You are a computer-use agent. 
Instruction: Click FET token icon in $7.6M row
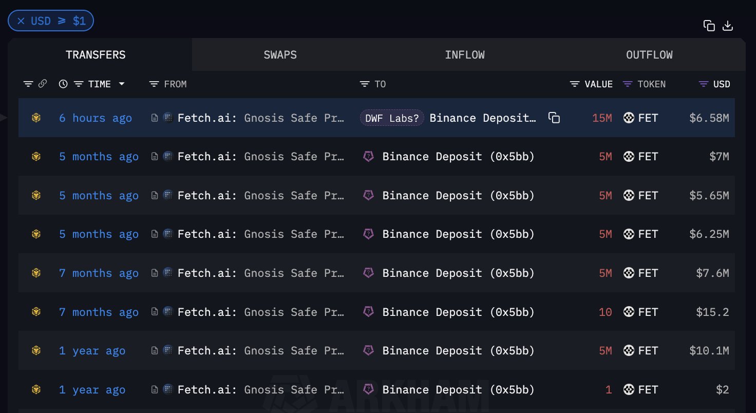point(629,273)
